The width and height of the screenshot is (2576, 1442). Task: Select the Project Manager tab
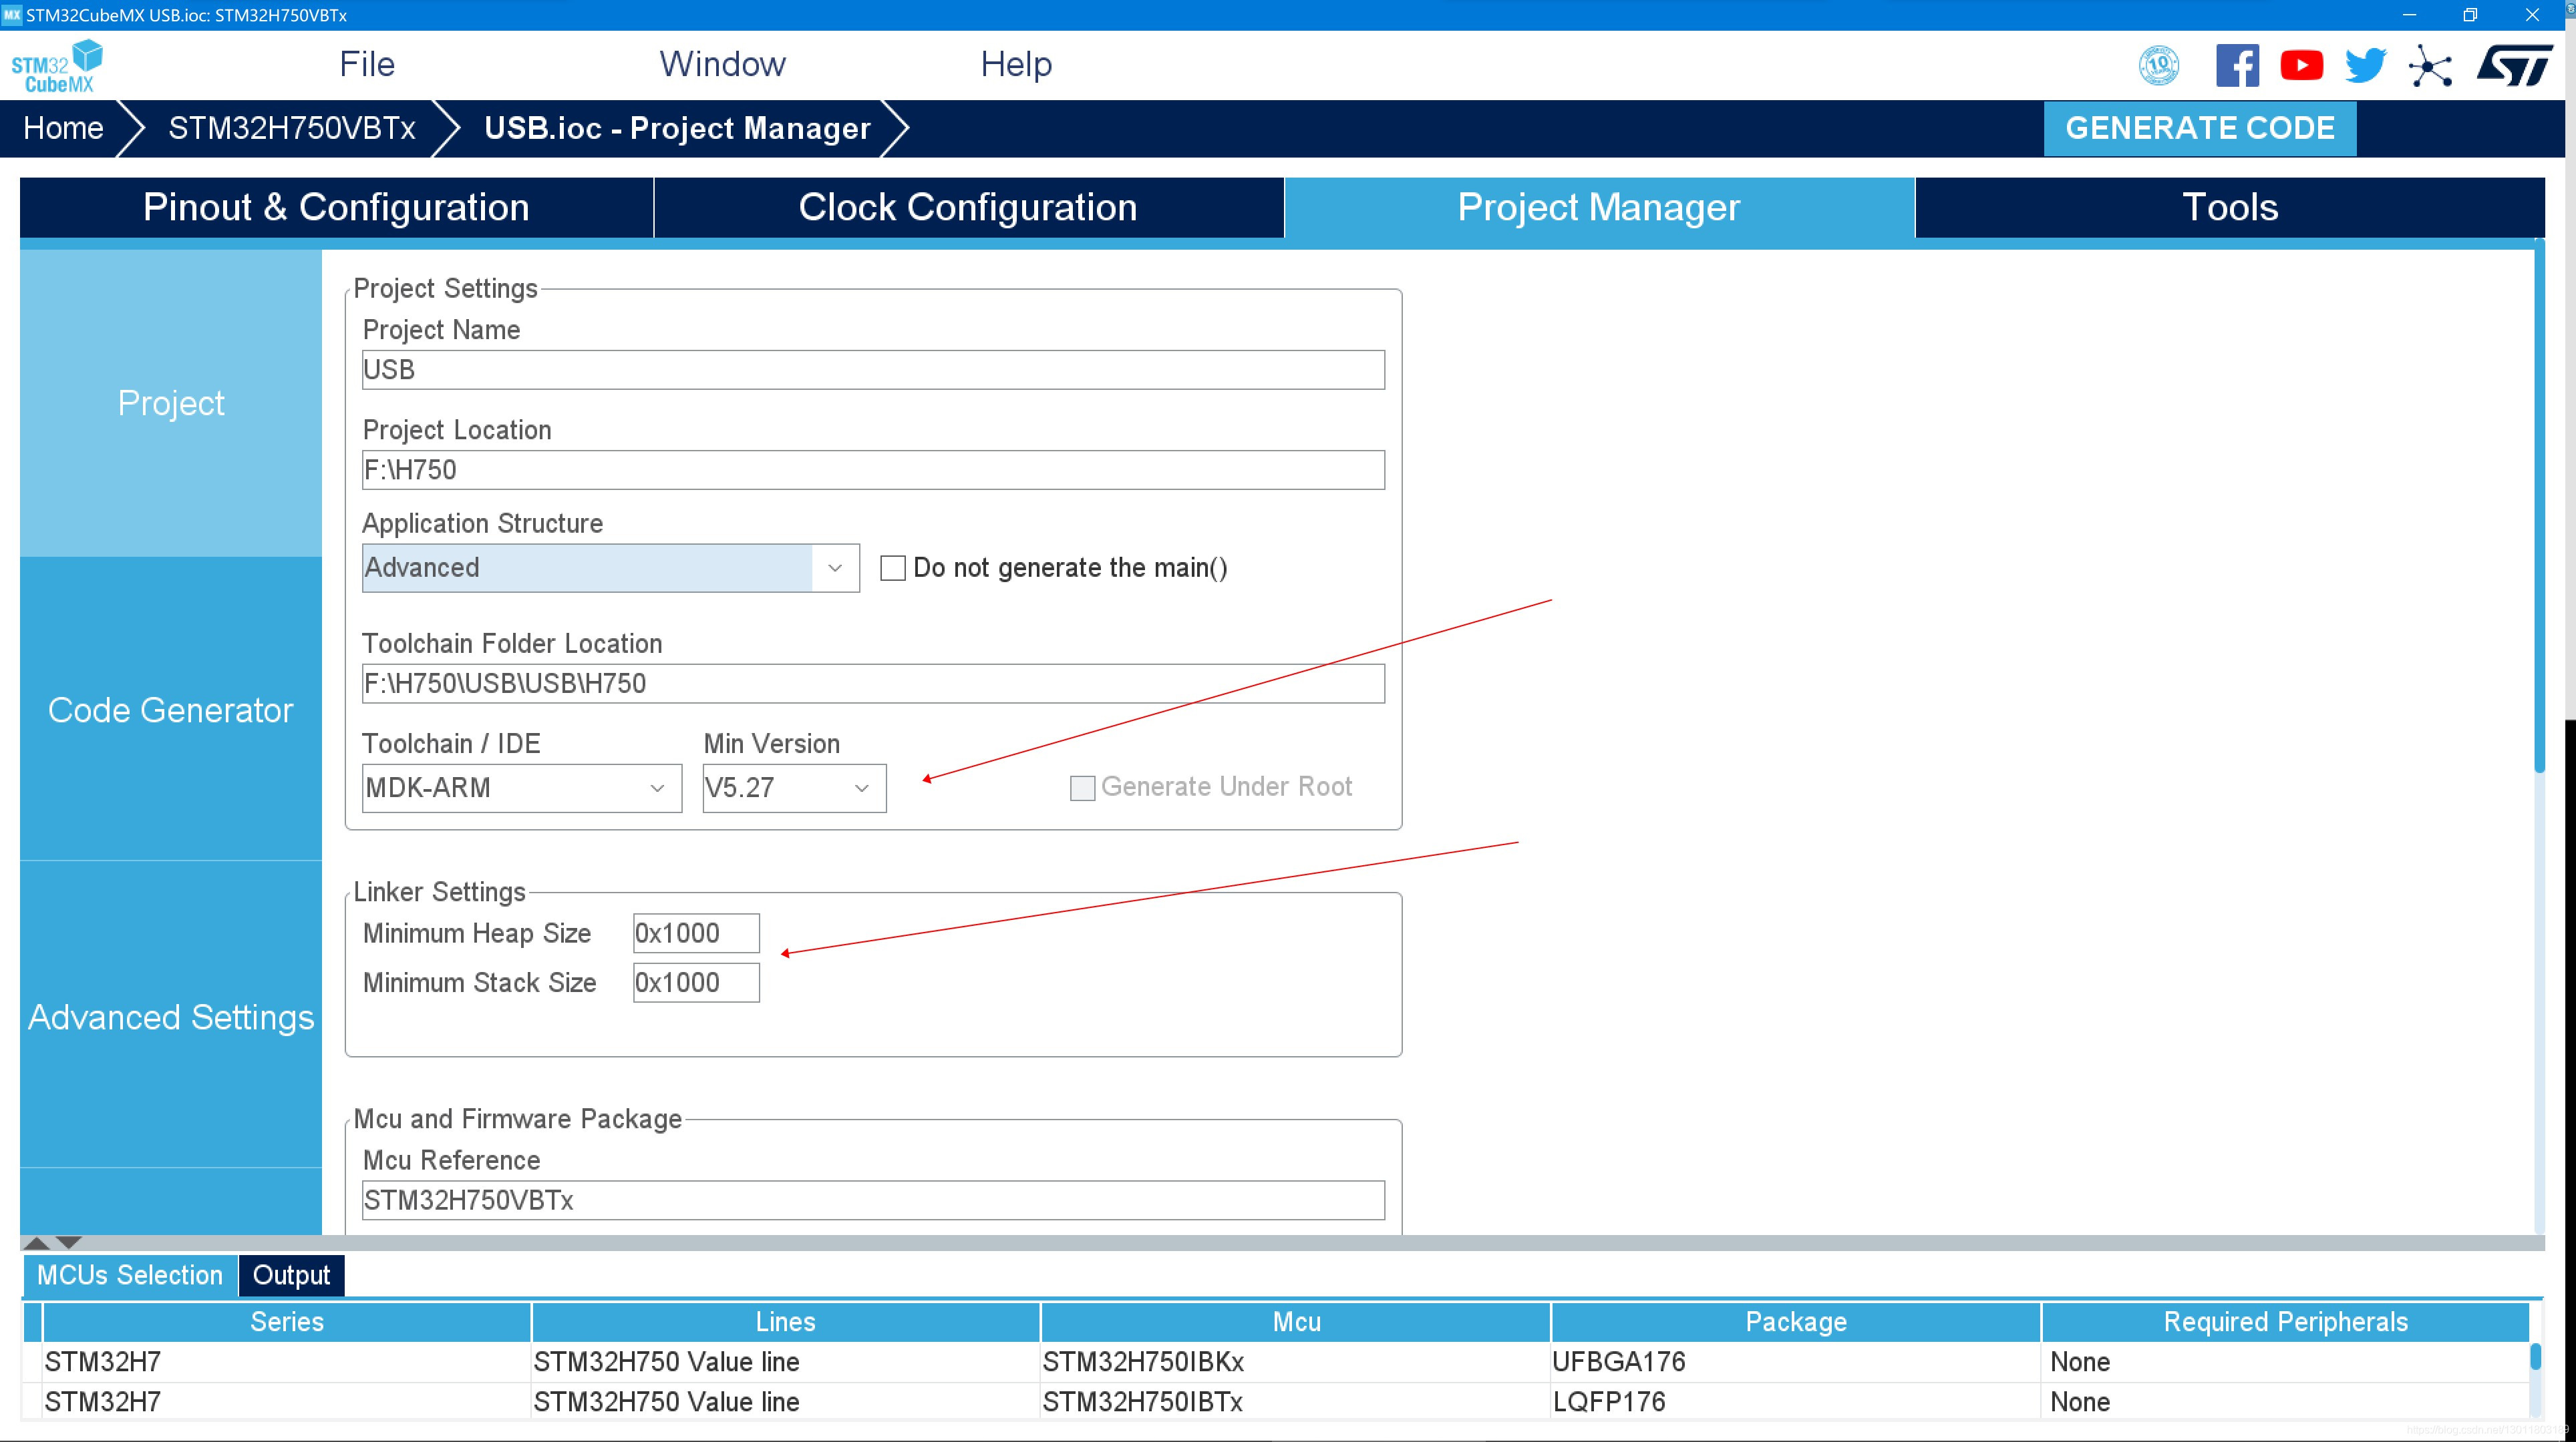coord(1599,207)
